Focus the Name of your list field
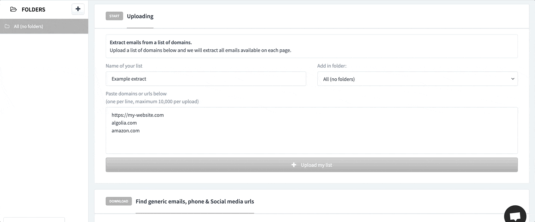Screen dimensions: 535x222 click(x=206, y=79)
